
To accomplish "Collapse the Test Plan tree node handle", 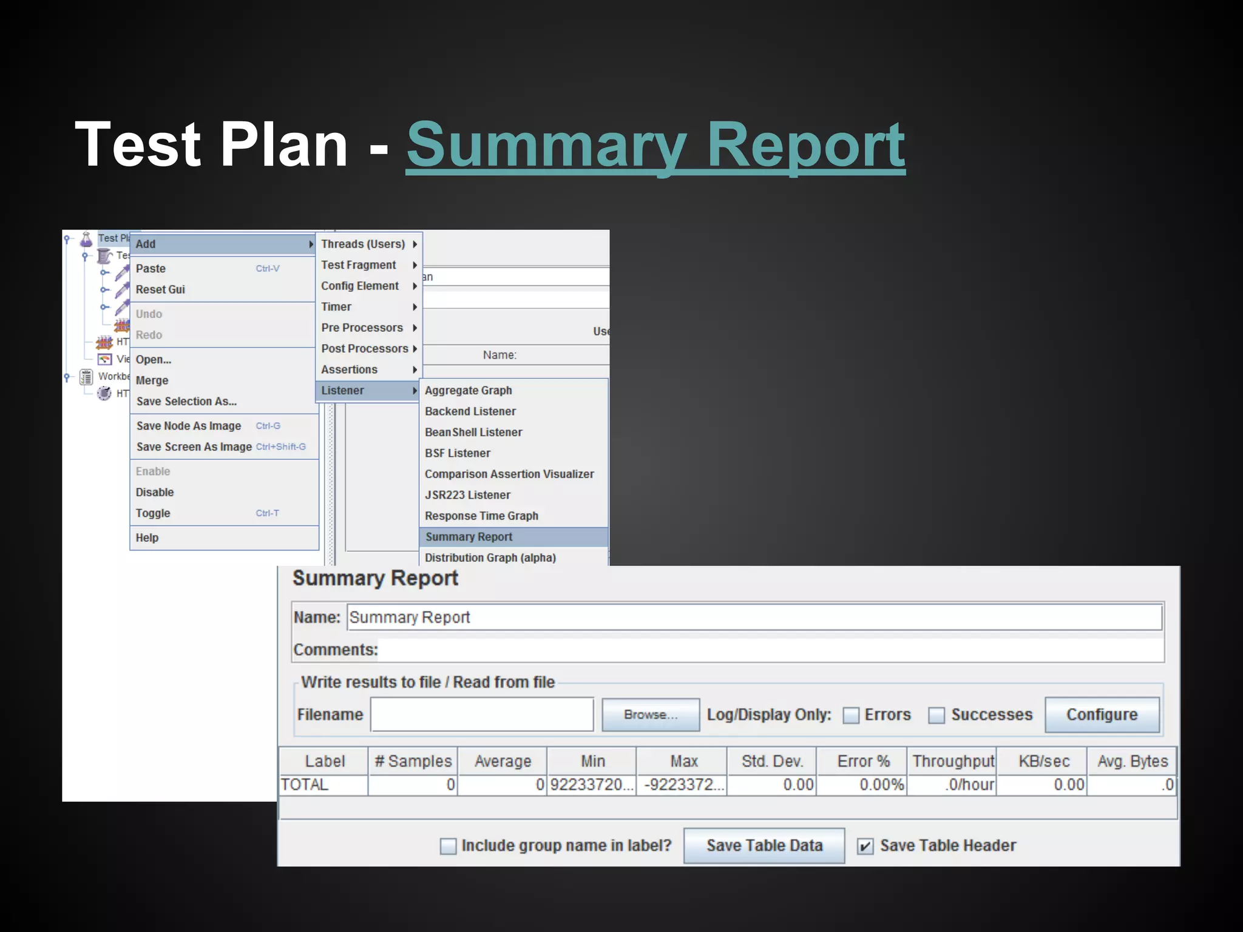I will coord(67,238).
